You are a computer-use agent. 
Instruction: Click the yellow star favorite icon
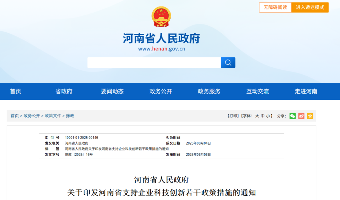[310, 116]
